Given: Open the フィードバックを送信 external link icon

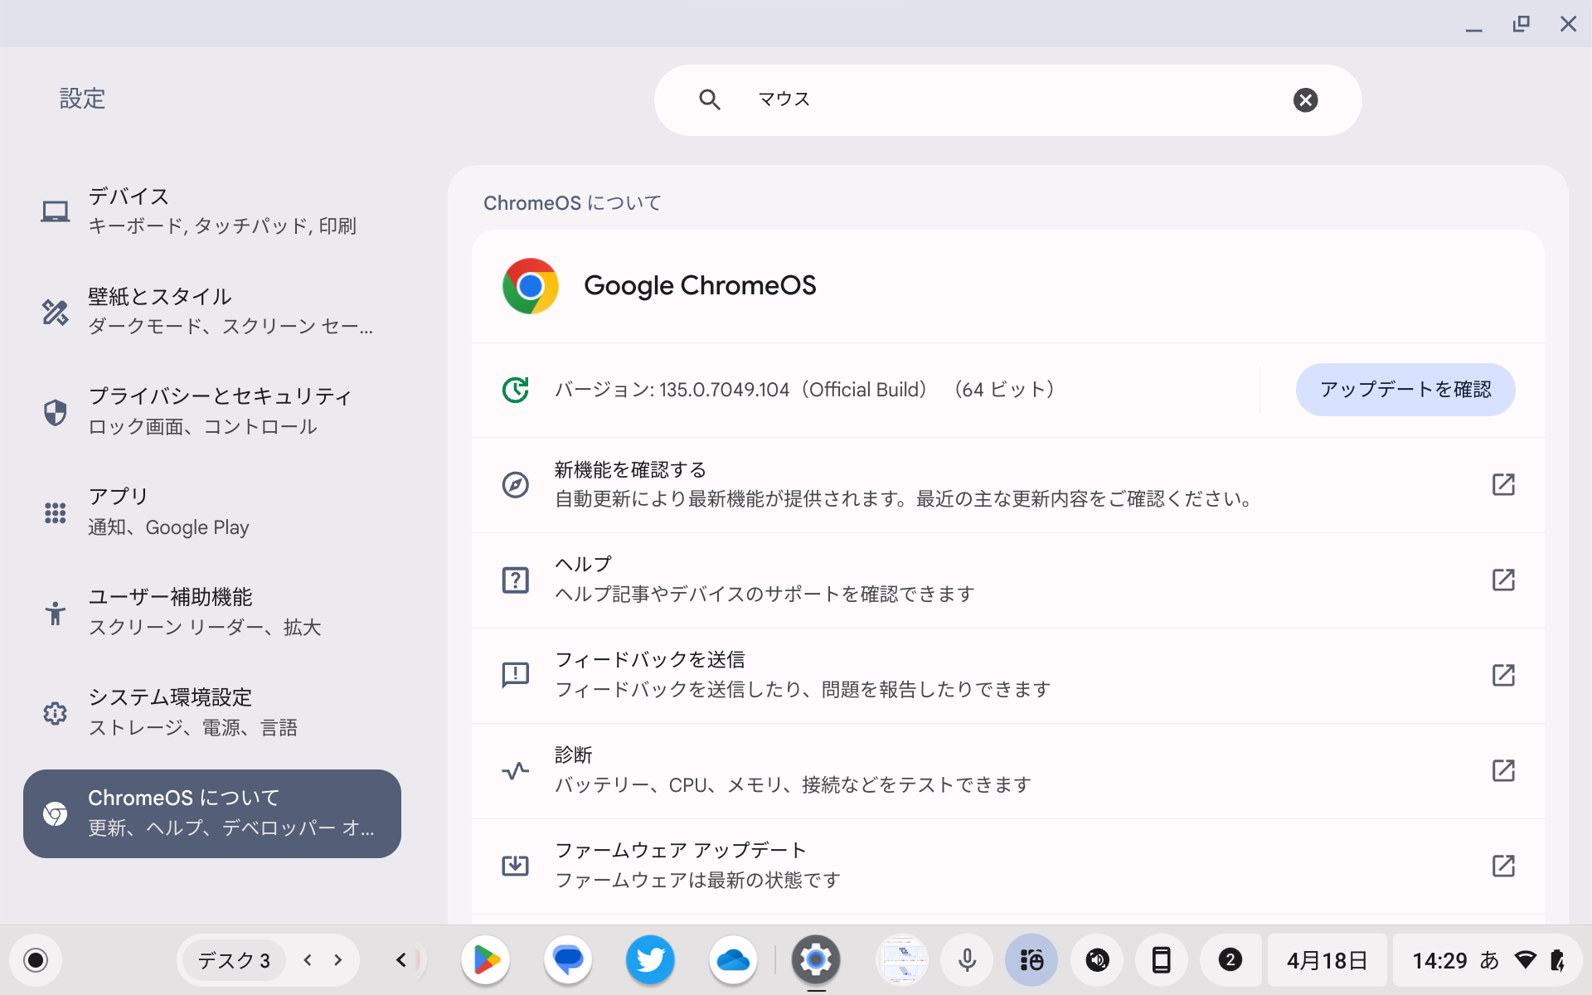Looking at the screenshot, I should tap(1504, 675).
